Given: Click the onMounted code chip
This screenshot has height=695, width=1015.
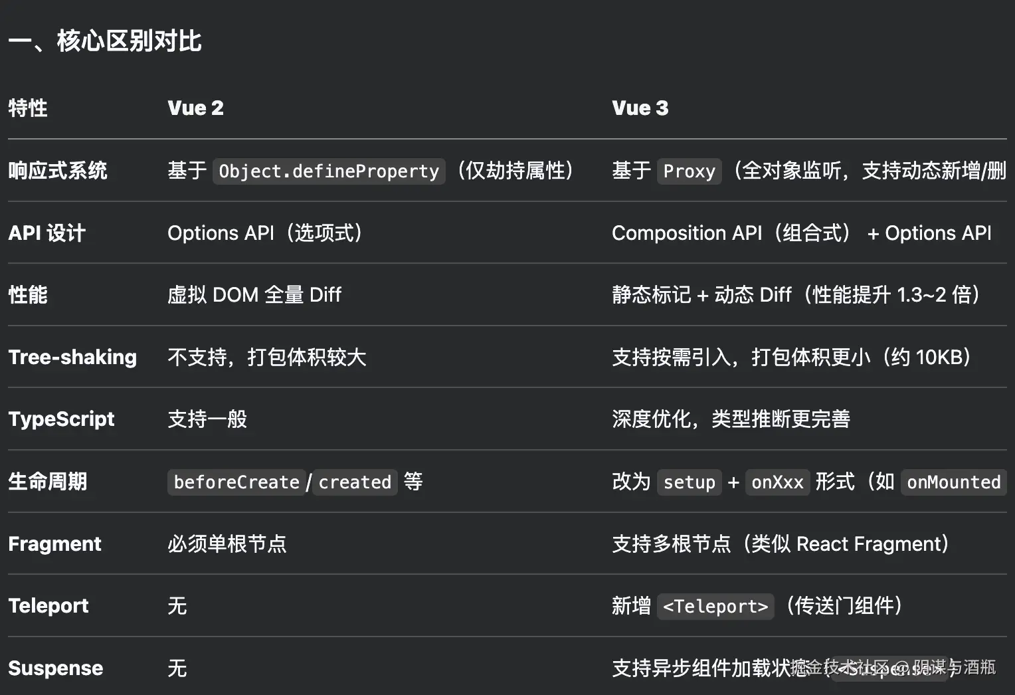Looking at the screenshot, I should click(953, 482).
